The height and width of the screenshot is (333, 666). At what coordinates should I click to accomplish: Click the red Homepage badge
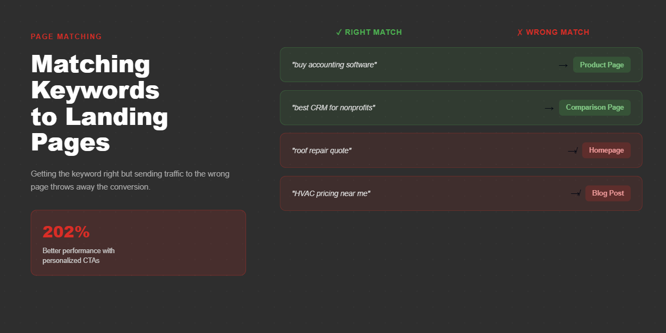606,150
